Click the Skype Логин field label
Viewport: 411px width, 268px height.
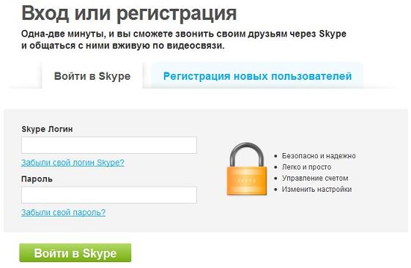[47, 129]
